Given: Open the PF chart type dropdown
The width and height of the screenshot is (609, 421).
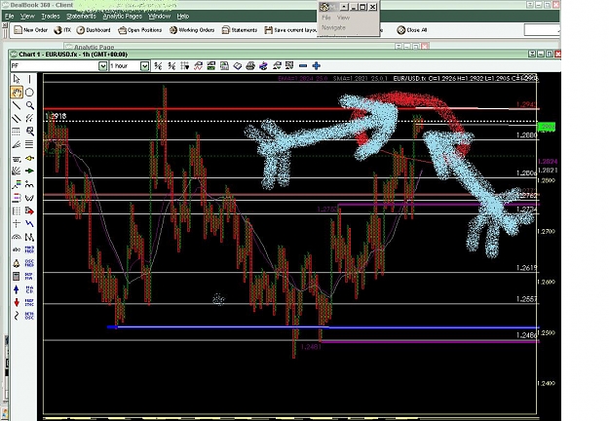Looking at the screenshot, I should click(x=102, y=66).
